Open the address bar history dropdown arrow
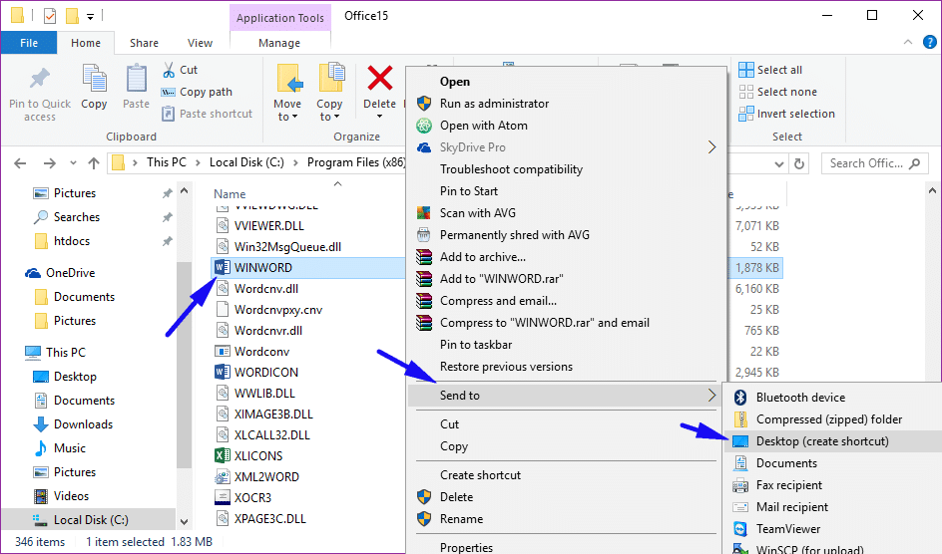 [779, 163]
